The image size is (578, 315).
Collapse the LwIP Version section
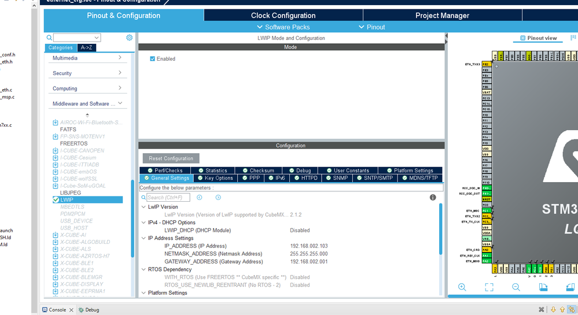pyautogui.click(x=143, y=207)
